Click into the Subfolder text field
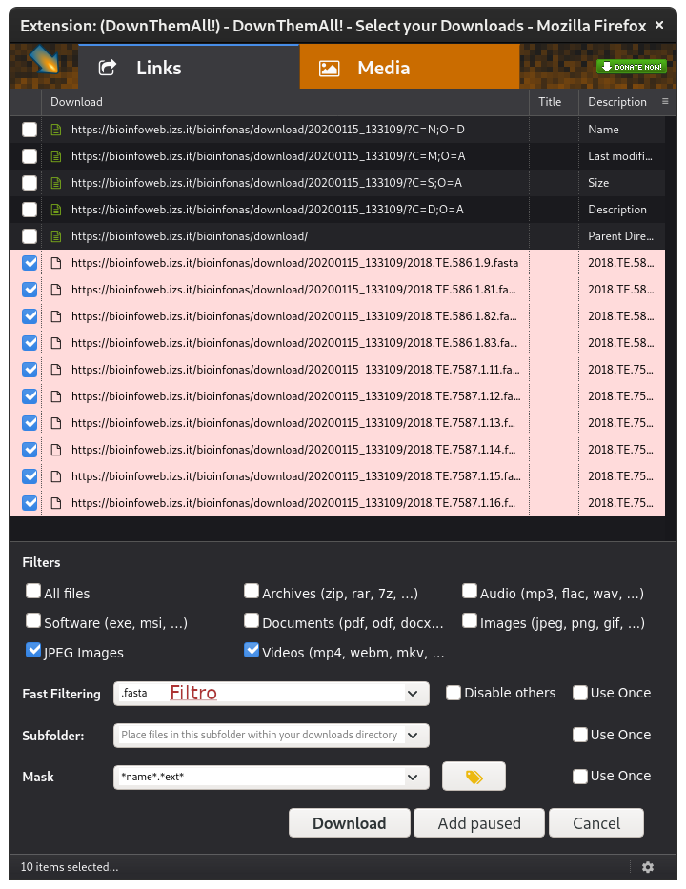This screenshot has width=686, height=889. click(x=257, y=735)
